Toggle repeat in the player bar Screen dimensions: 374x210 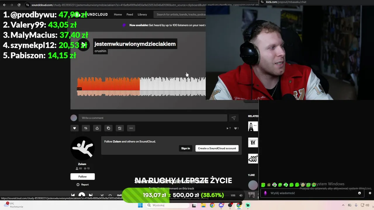point(110,195)
